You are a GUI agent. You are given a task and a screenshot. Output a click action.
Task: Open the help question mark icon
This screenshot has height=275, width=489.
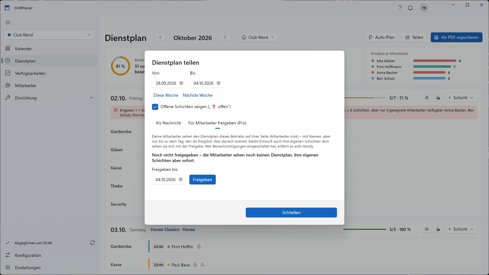pyautogui.click(x=400, y=8)
